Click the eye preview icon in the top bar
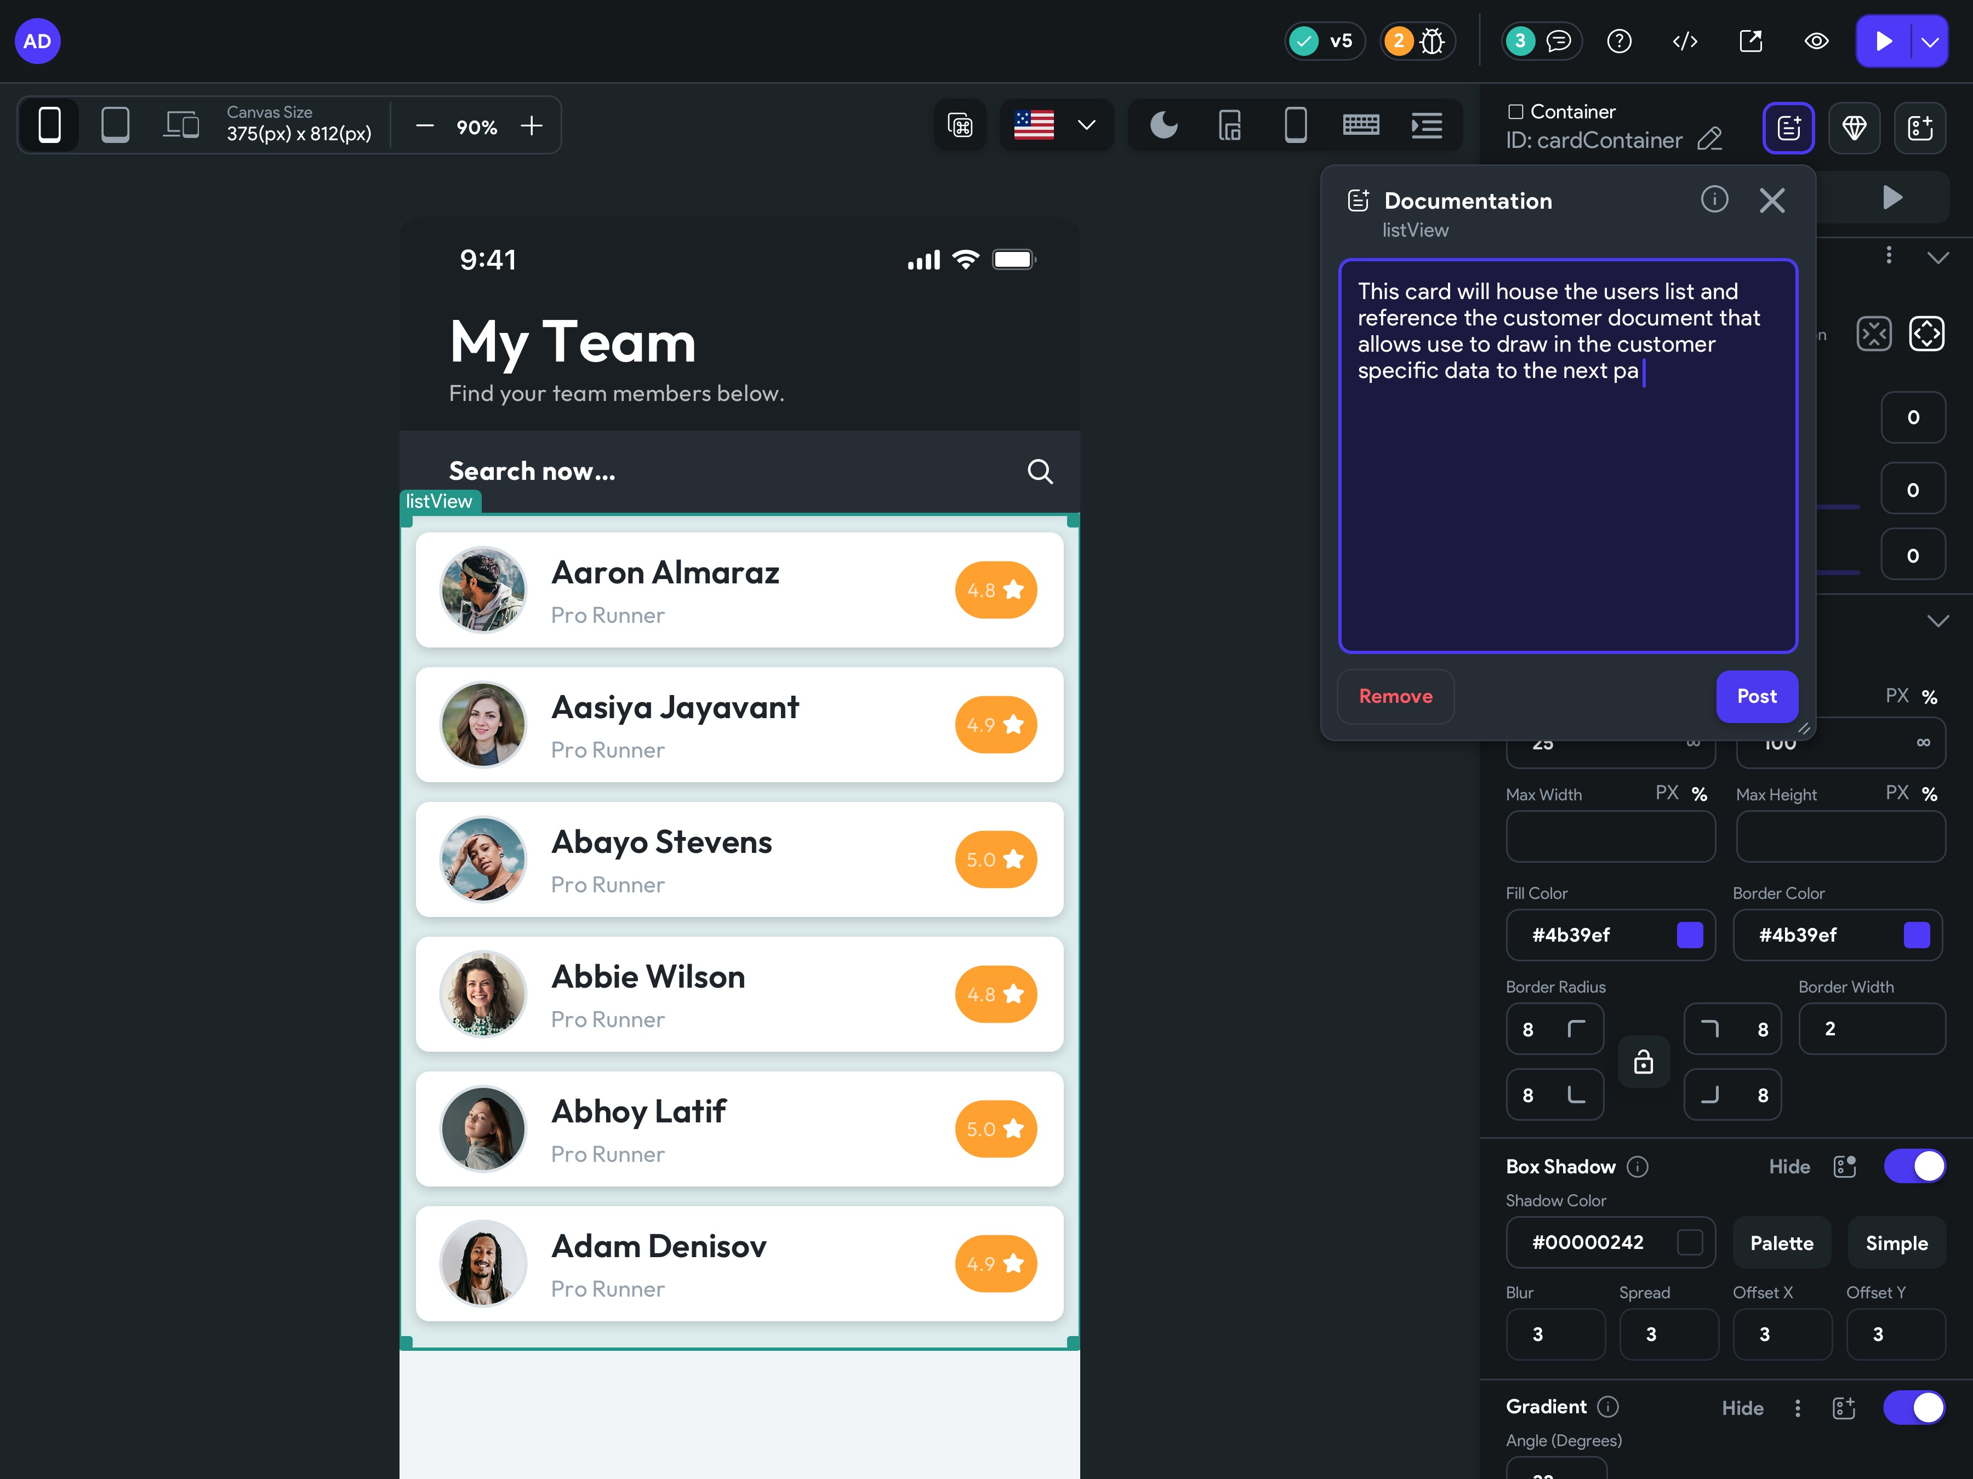Screen dimensions: 1973x1479 click(1816, 41)
